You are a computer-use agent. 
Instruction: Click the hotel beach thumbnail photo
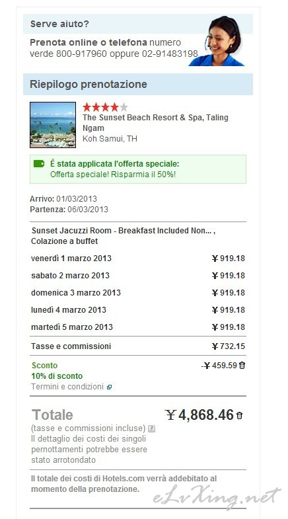[x=53, y=125]
